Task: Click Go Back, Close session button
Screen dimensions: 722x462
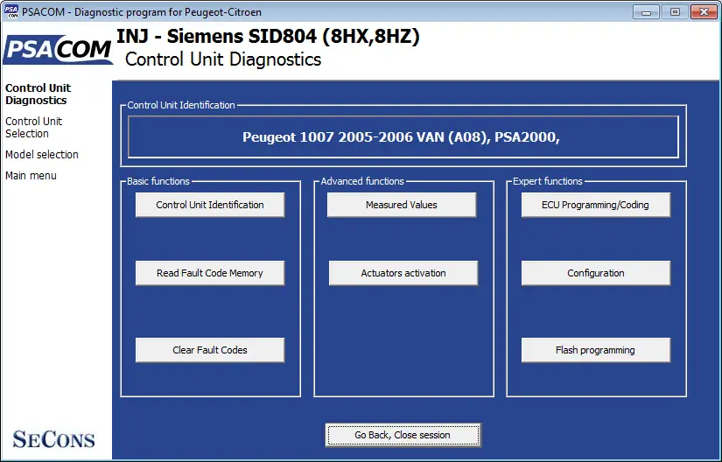Action: [x=403, y=435]
